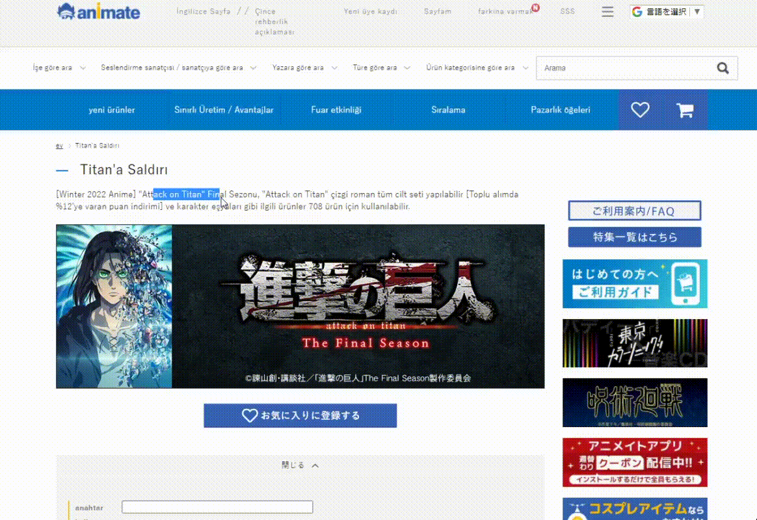Open the hamburger menu icon

(607, 12)
